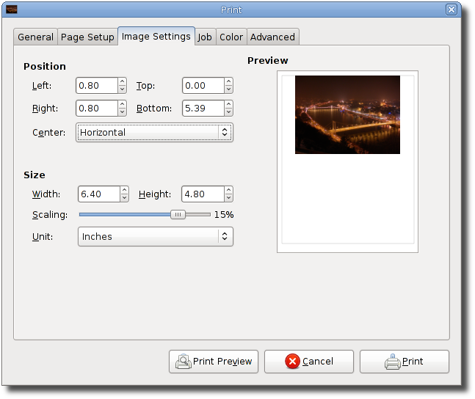Open the Page Setup tab
This screenshot has height=399, width=475.
click(x=87, y=37)
